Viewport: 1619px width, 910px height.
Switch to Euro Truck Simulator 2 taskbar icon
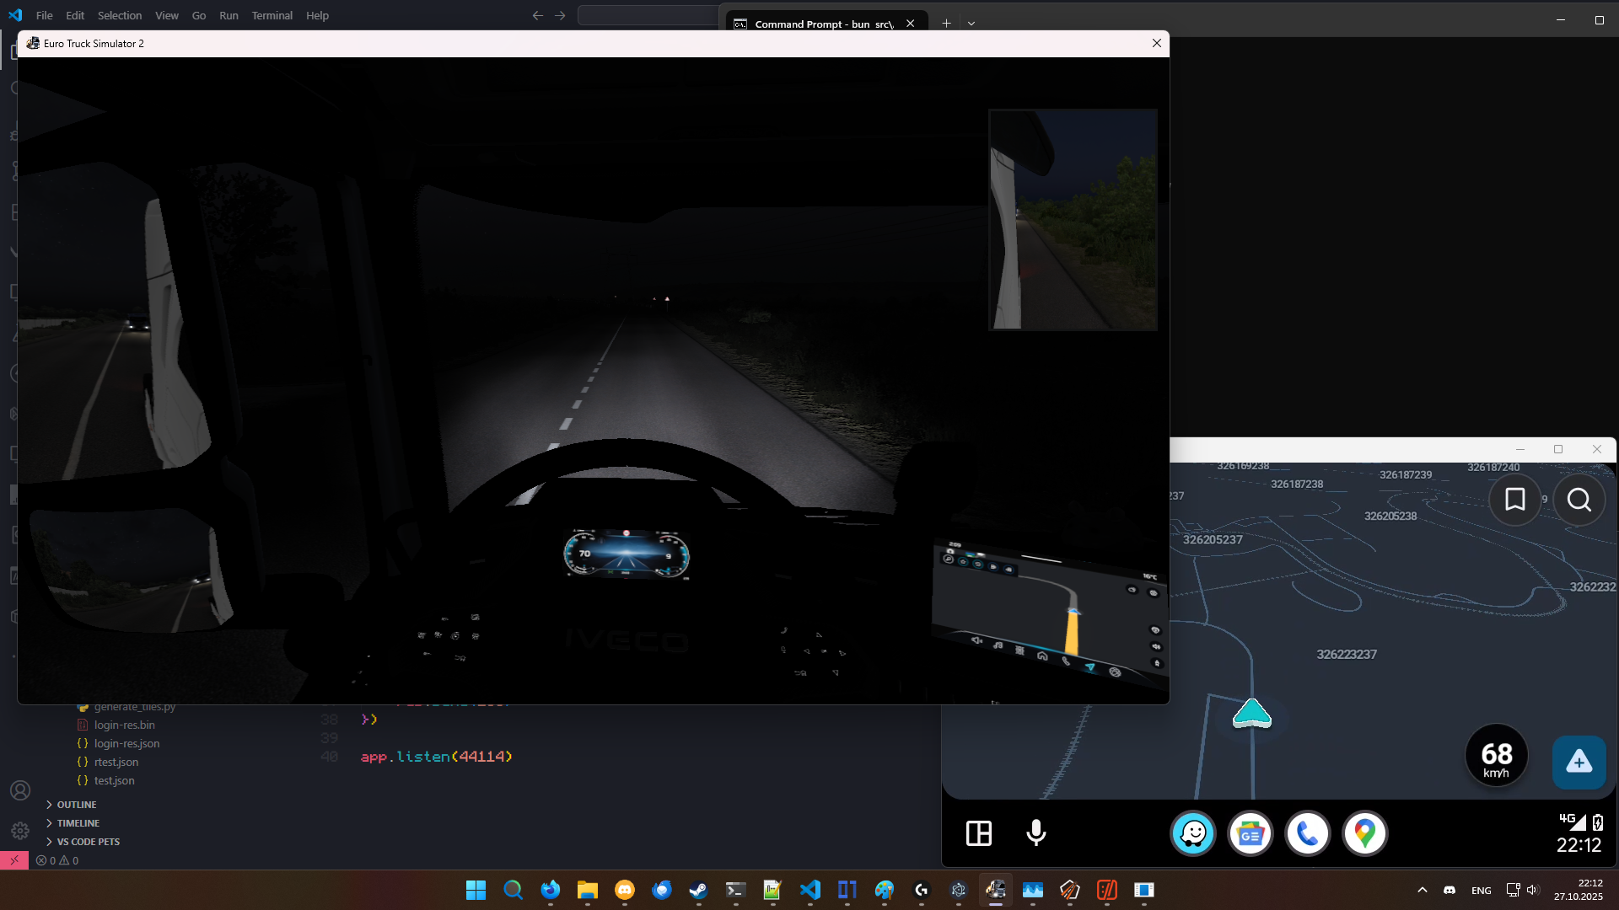(995, 890)
